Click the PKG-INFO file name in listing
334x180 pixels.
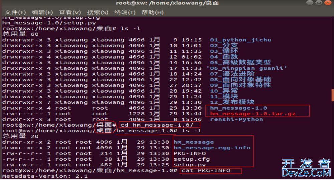click(x=190, y=153)
